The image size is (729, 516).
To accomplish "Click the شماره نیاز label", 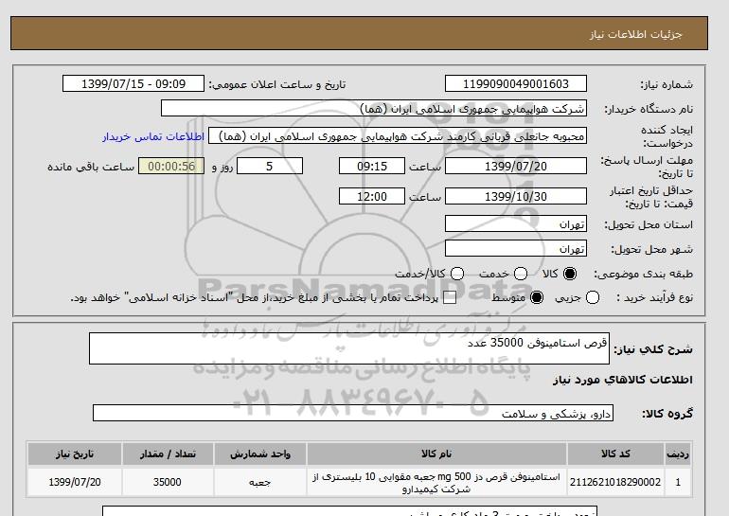I will (667, 84).
